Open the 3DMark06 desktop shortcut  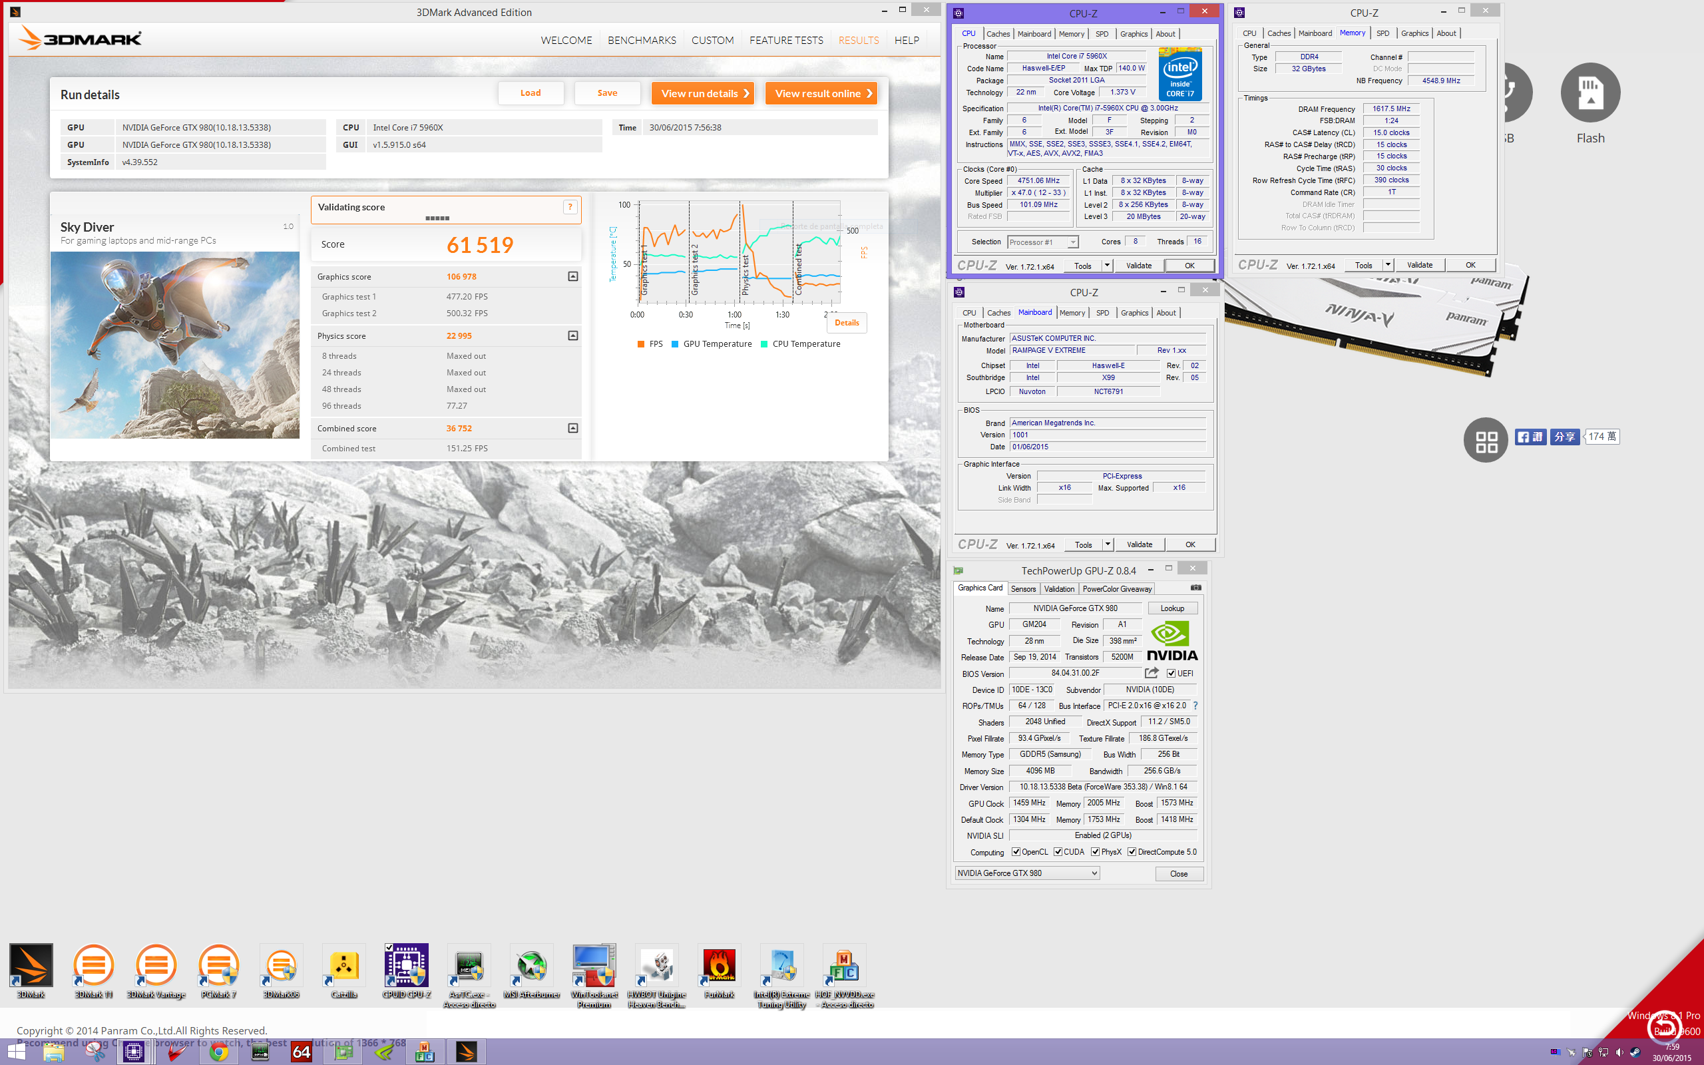click(282, 970)
